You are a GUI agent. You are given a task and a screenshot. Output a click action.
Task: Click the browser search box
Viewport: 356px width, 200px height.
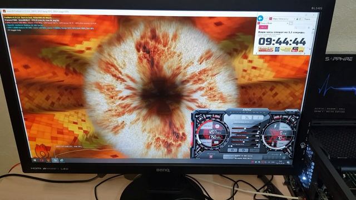[x=308, y=19]
